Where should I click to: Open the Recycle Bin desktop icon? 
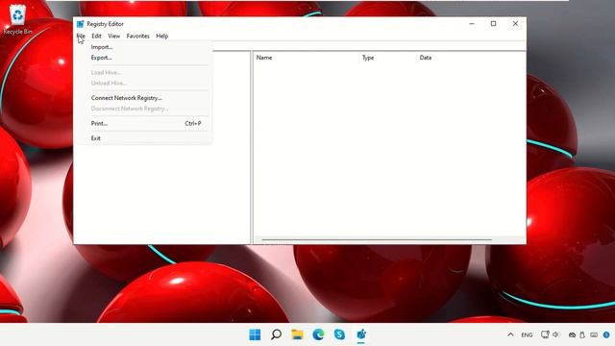click(x=17, y=19)
